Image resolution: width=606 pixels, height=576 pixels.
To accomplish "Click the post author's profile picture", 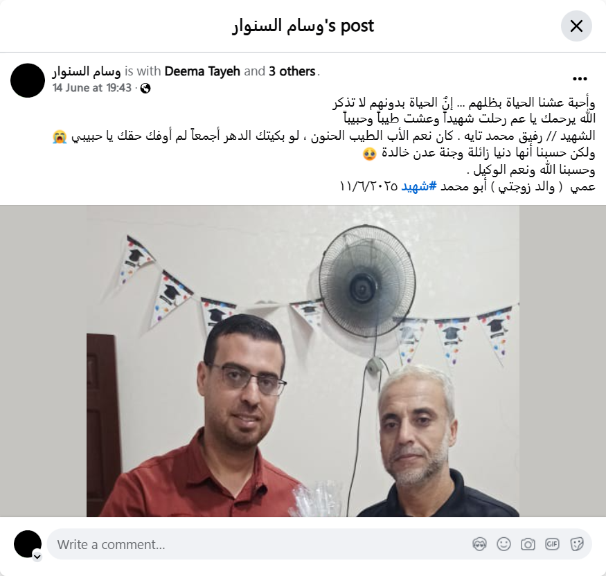I will click(28, 80).
